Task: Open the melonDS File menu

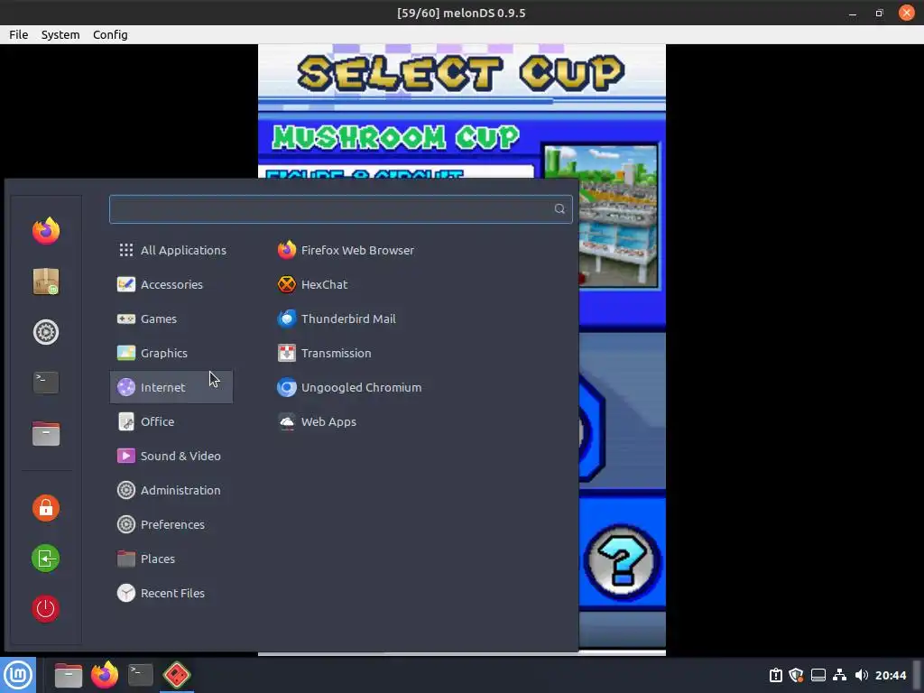Action: point(18,35)
